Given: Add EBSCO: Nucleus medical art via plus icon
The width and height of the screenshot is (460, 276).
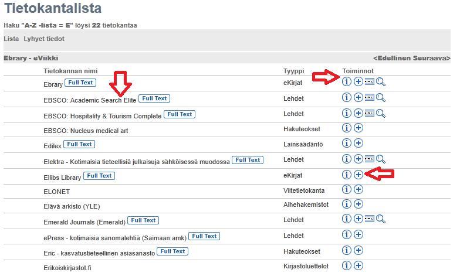Looking at the screenshot, I should pyautogui.click(x=358, y=128).
